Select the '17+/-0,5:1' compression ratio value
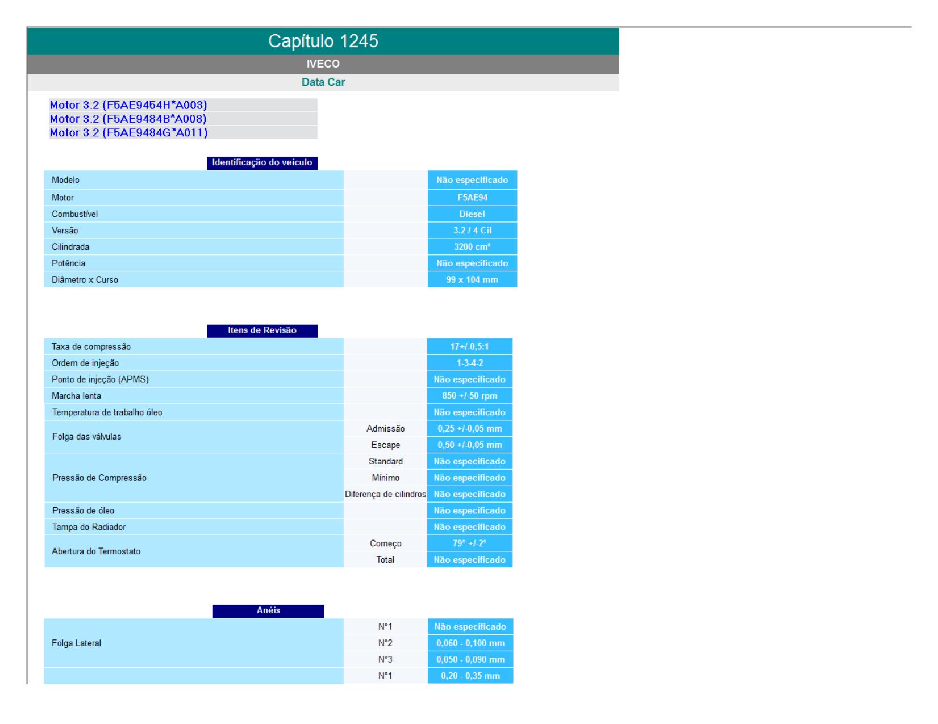The image size is (938, 724). click(x=470, y=347)
